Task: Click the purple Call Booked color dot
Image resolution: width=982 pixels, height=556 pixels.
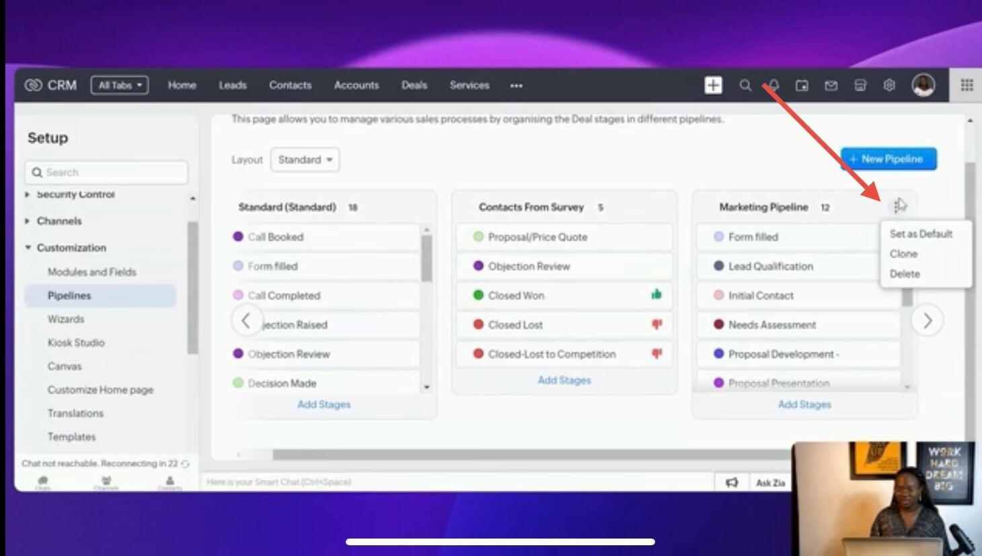Action: (237, 236)
